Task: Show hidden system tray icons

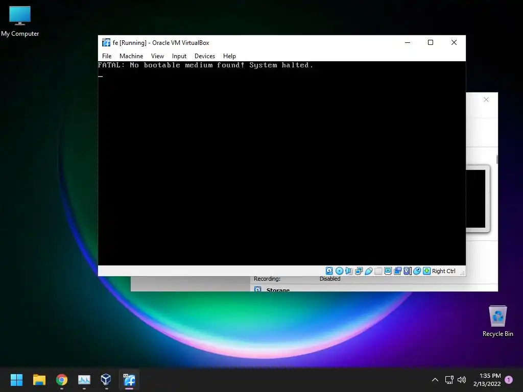Action: [435, 380]
